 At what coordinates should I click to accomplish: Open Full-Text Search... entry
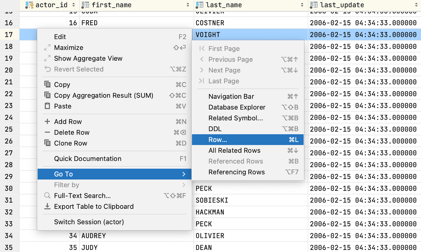click(x=114, y=196)
